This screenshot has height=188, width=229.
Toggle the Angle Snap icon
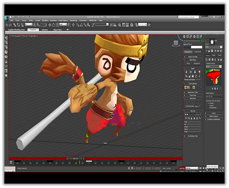(81, 25)
